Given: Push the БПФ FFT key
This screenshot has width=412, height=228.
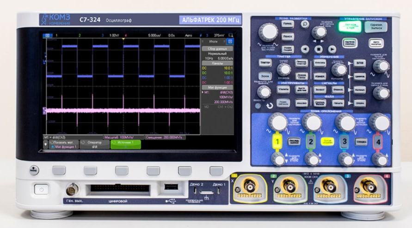Looking at the screenshot, I should [359, 63].
